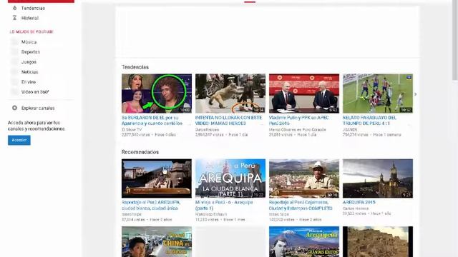Open Se BURLARON DE EL video thumbnail
The width and height of the screenshot is (458, 257).
pos(157,94)
